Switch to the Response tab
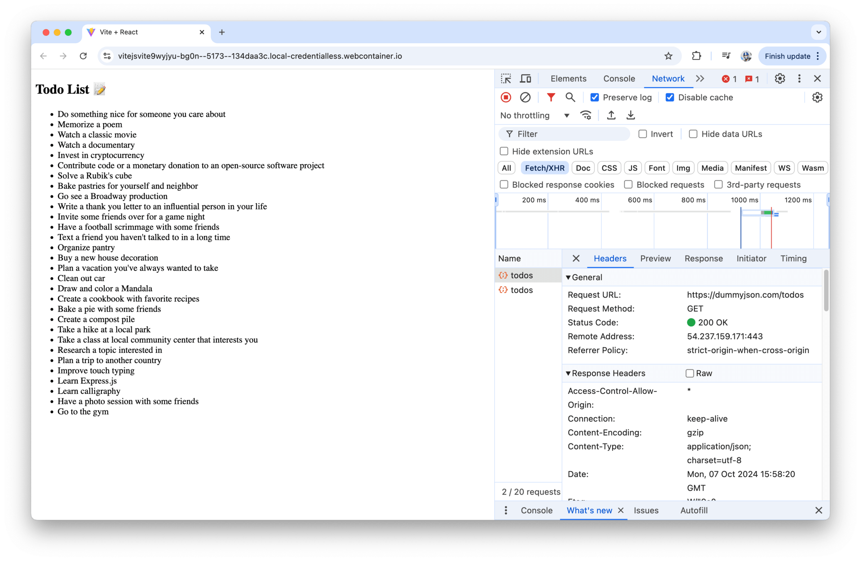This screenshot has height=561, width=861. pyautogui.click(x=703, y=258)
